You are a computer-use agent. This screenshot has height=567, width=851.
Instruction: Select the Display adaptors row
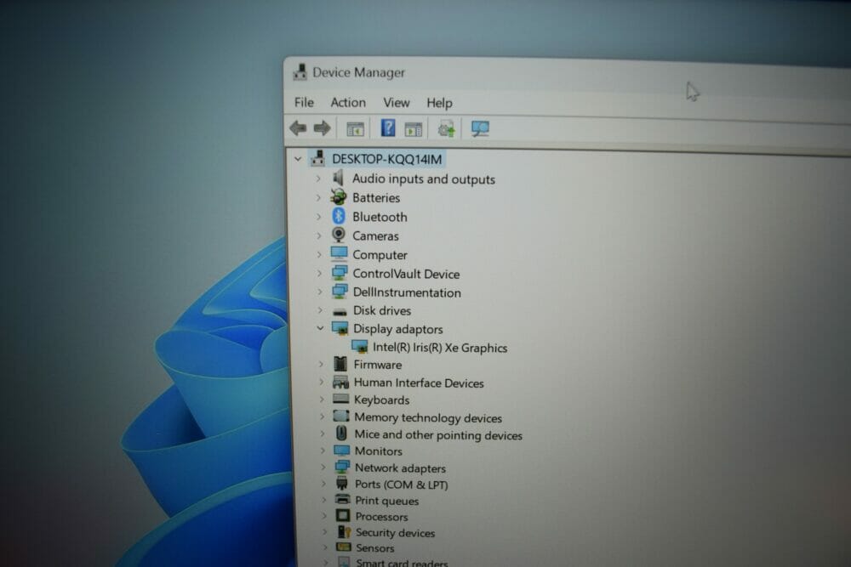click(x=397, y=328)
